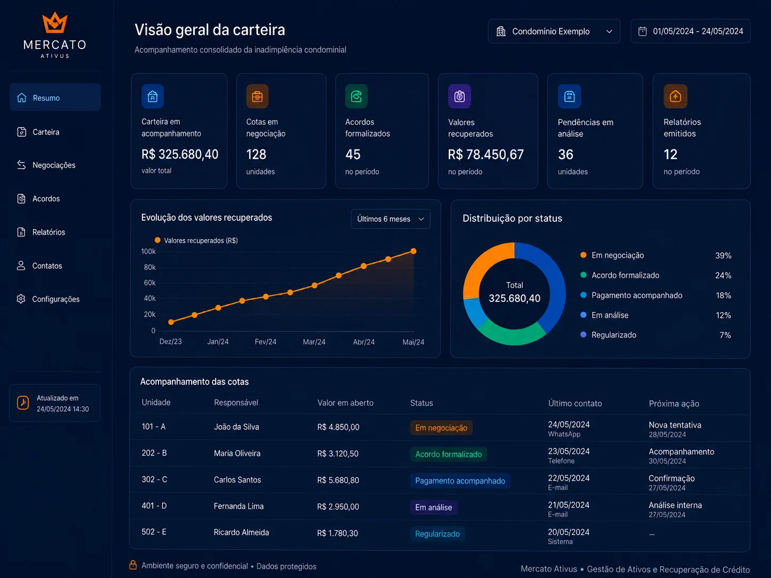Click the green Acordo formalizado legend dot
The height and width of the screenshot is (578, 771).
(584, 275)
